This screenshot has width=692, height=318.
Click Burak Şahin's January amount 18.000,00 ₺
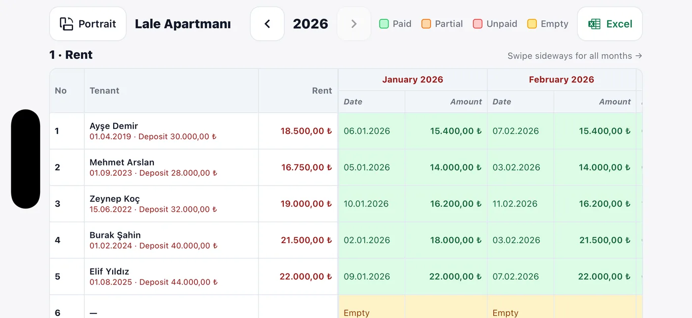coord(456,240)
